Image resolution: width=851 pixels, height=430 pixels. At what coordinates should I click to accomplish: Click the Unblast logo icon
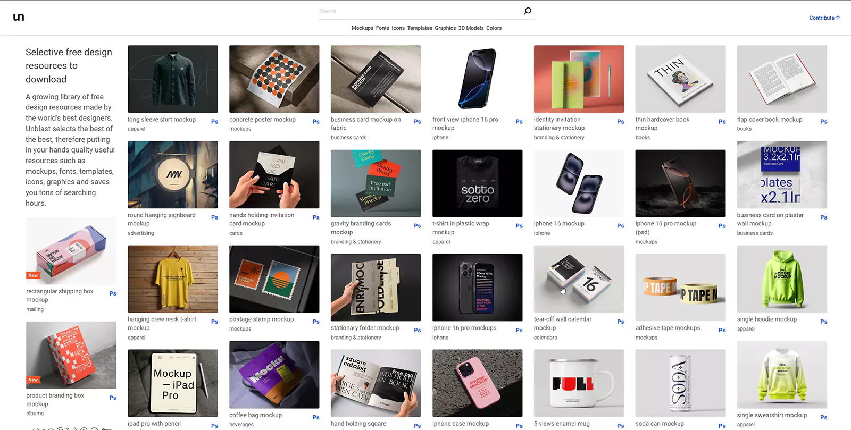tap(19, 17)
